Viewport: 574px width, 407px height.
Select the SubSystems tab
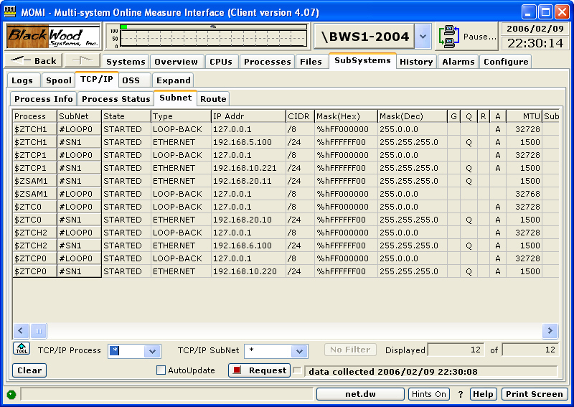(362, 60)
